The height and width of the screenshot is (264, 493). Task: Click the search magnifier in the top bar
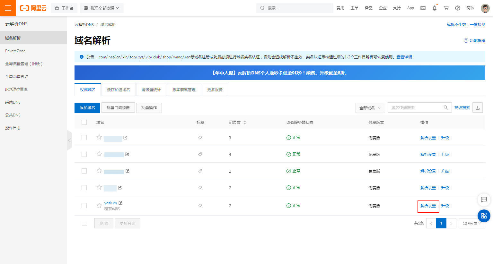pos(262,8)
